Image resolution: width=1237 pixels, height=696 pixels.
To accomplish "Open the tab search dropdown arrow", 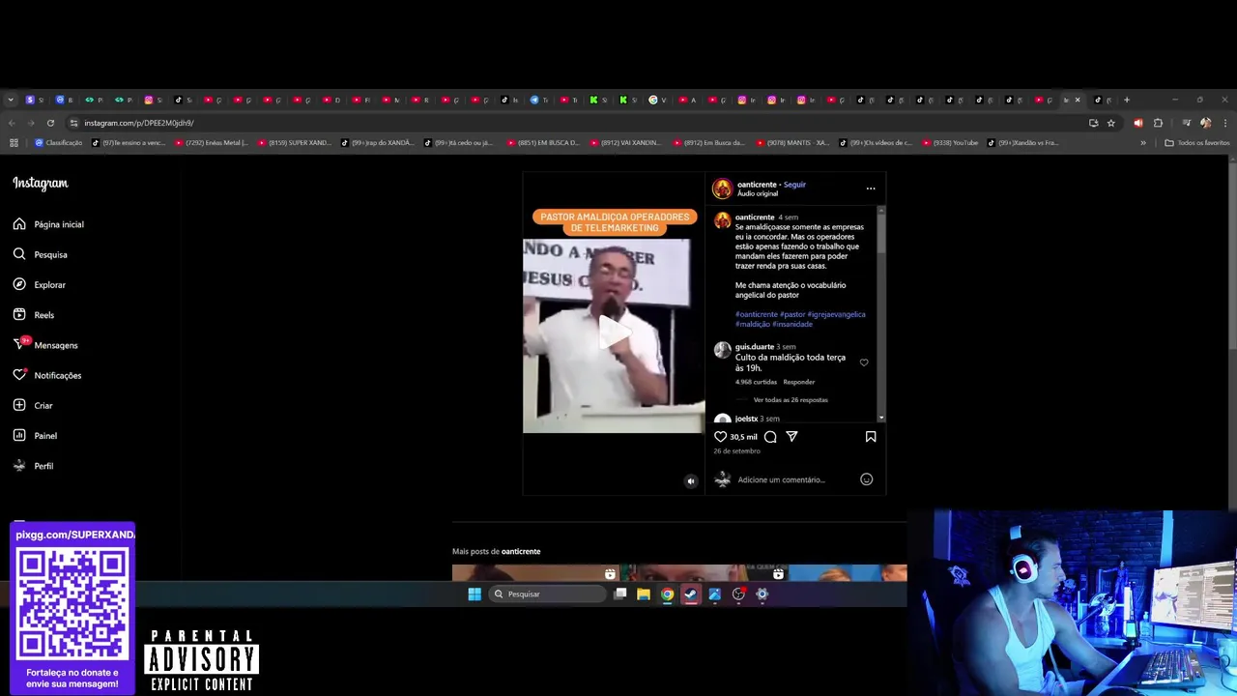I will coord(11,100).
